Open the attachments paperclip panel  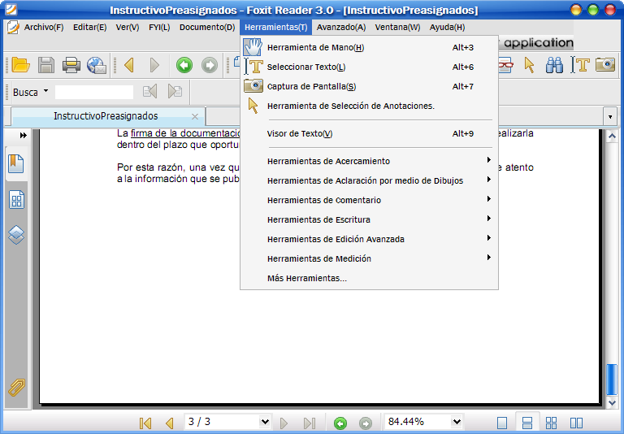[16, 388]
